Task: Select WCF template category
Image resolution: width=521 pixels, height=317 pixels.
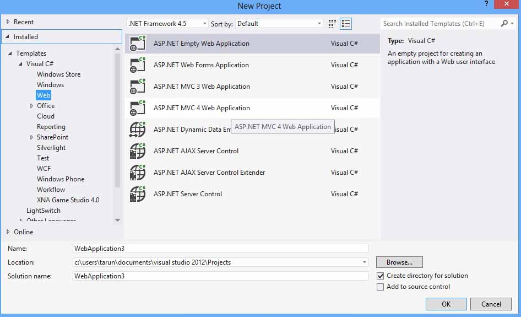Action: coord(44,169)
